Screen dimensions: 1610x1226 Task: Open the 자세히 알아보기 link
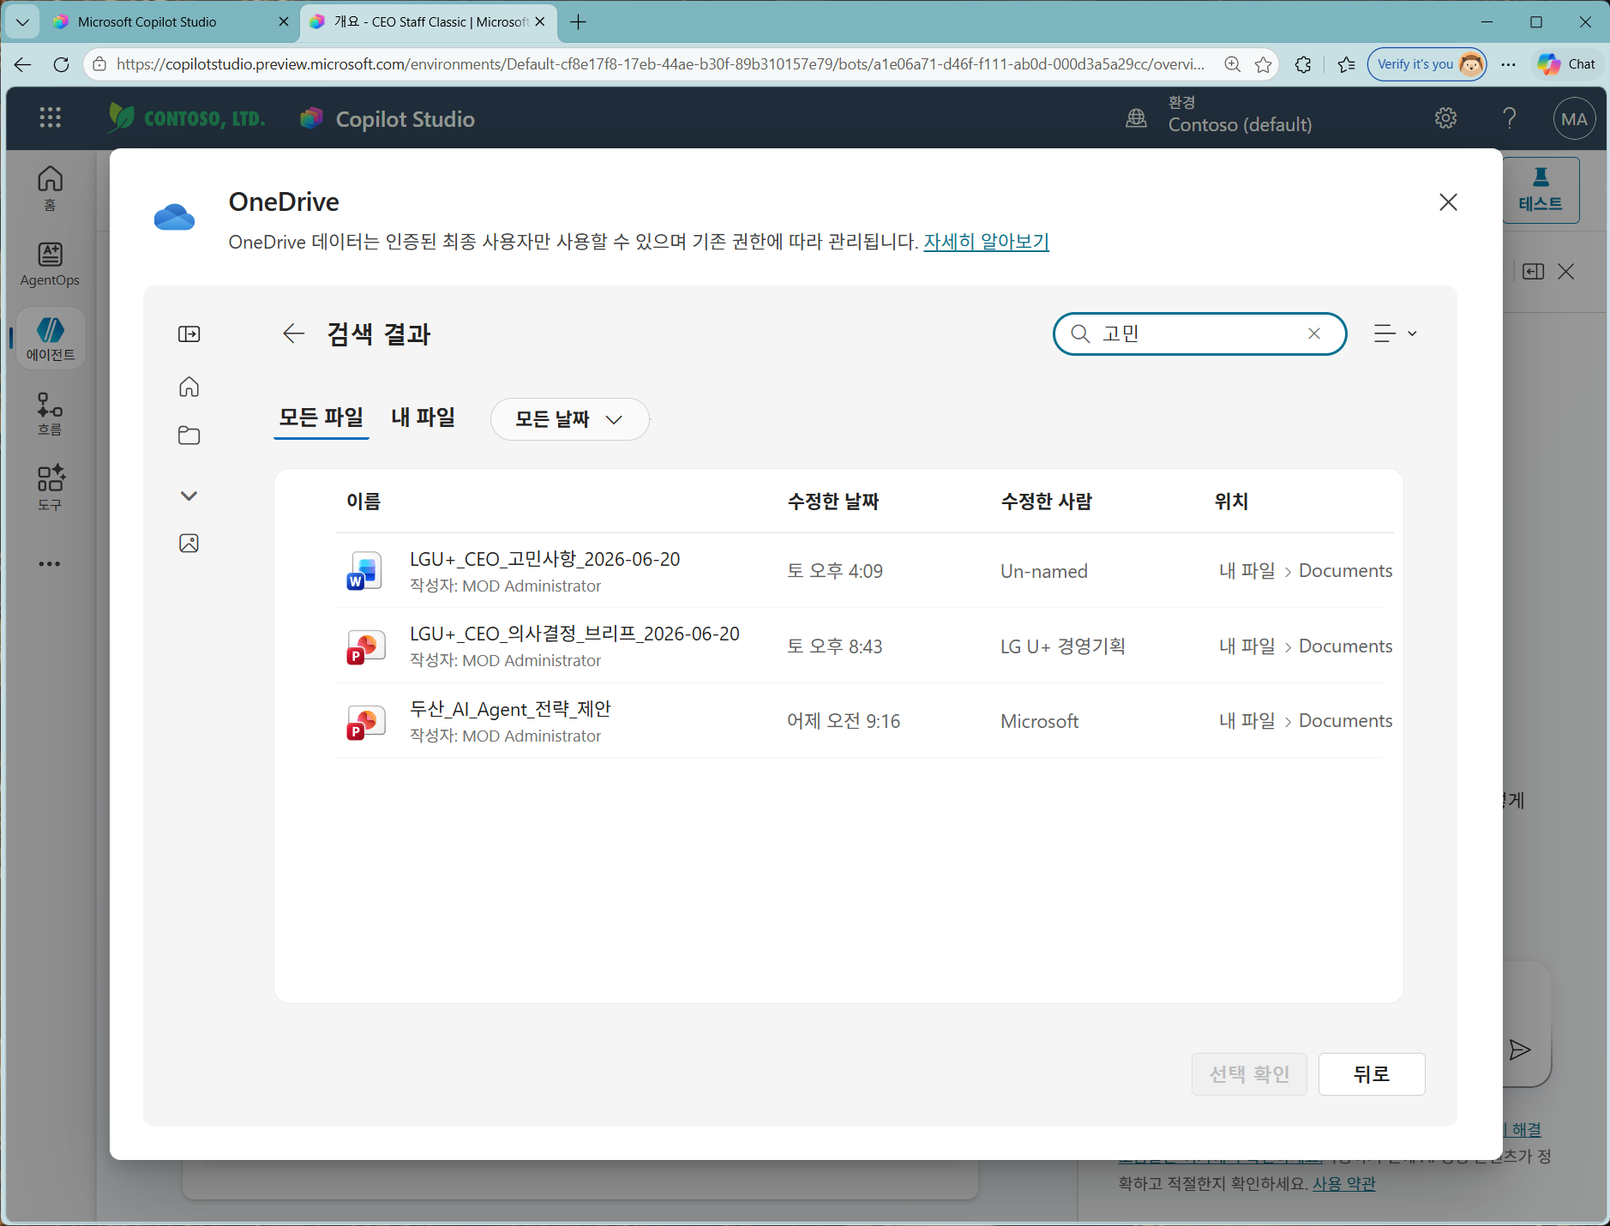click(986, 242)
